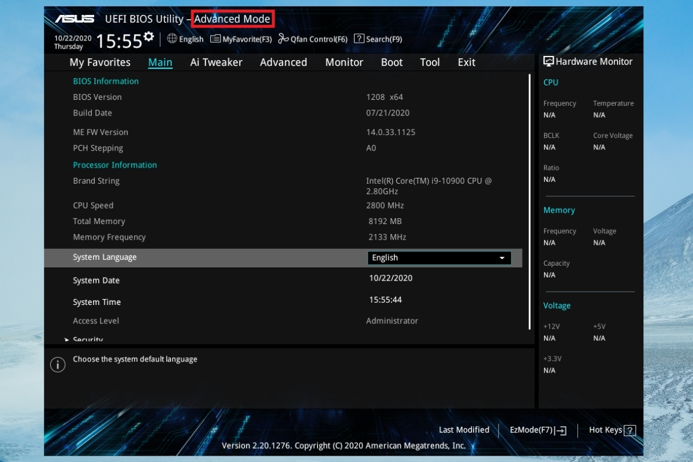Click the Hardware Monitor screen icon

(549, 61)
